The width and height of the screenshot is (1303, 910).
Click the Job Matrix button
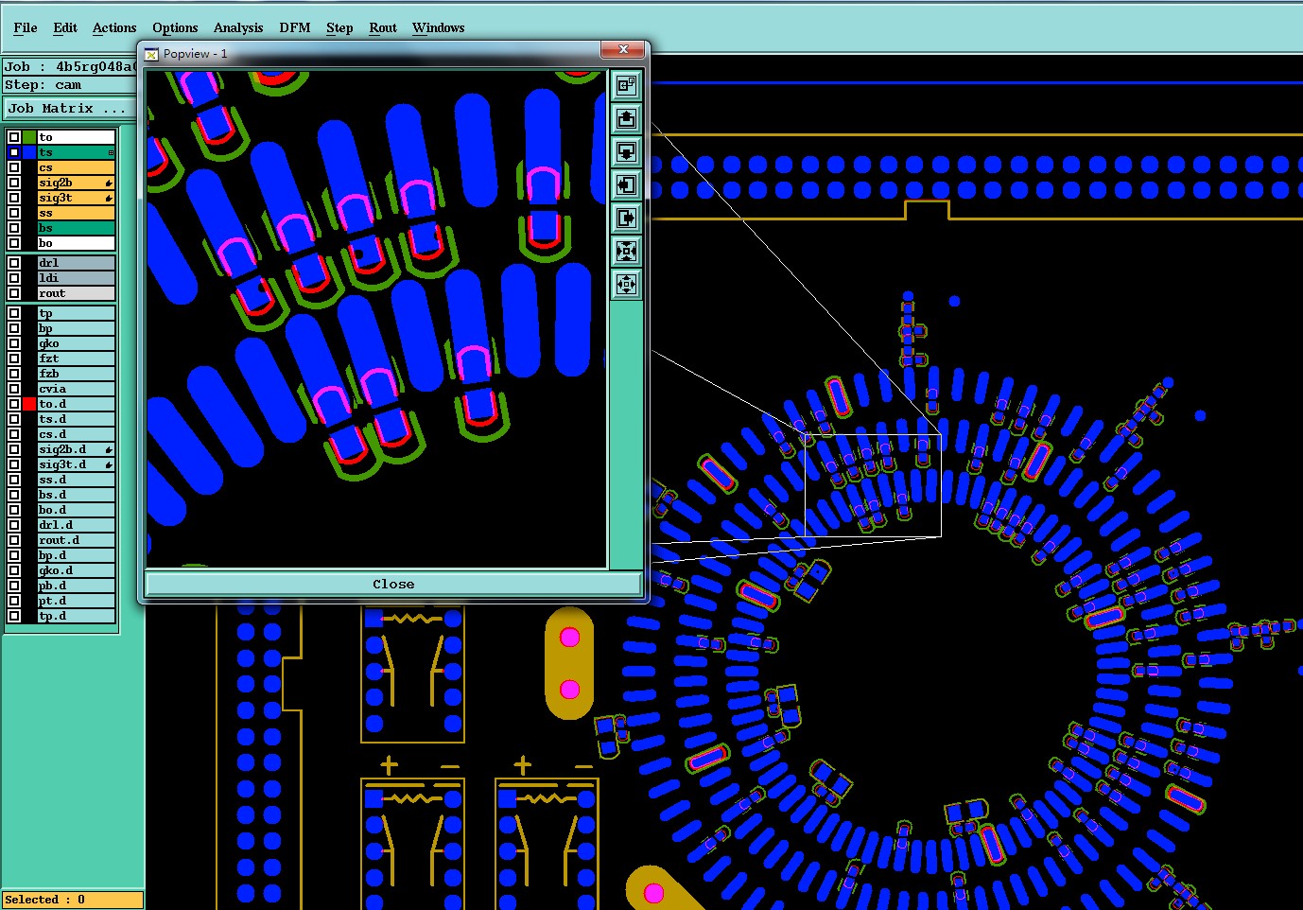pyautogui.click(x=68, y=109)
